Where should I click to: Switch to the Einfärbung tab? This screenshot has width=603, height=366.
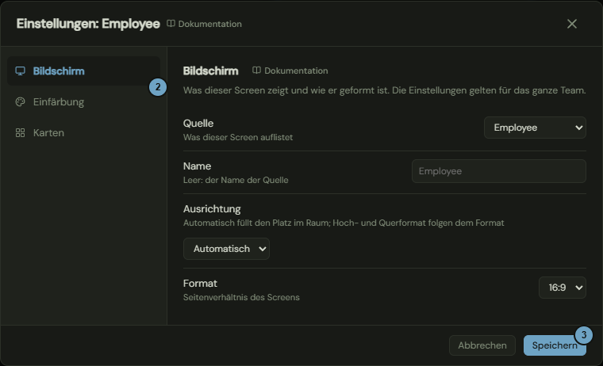(83, 101)
